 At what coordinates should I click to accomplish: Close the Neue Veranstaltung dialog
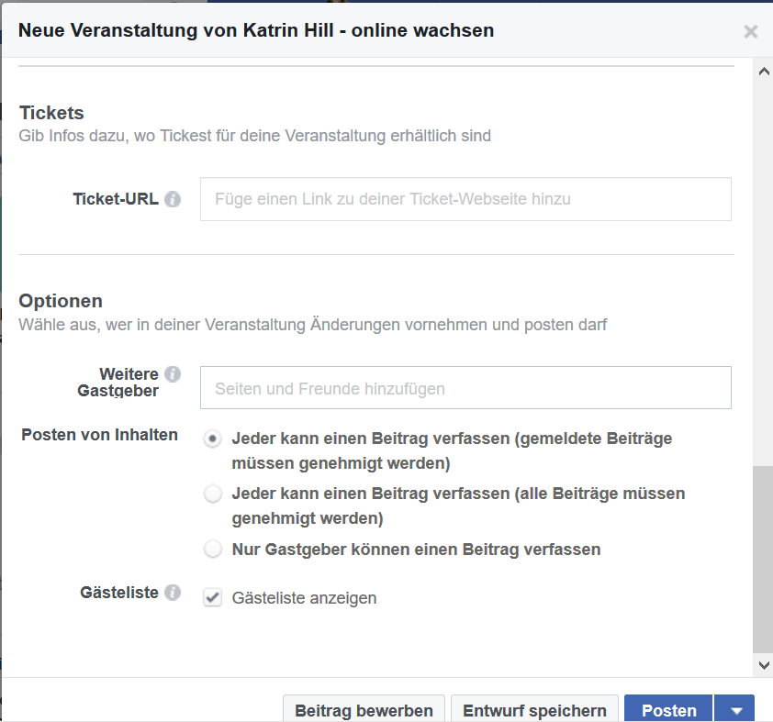pos(750,31)
